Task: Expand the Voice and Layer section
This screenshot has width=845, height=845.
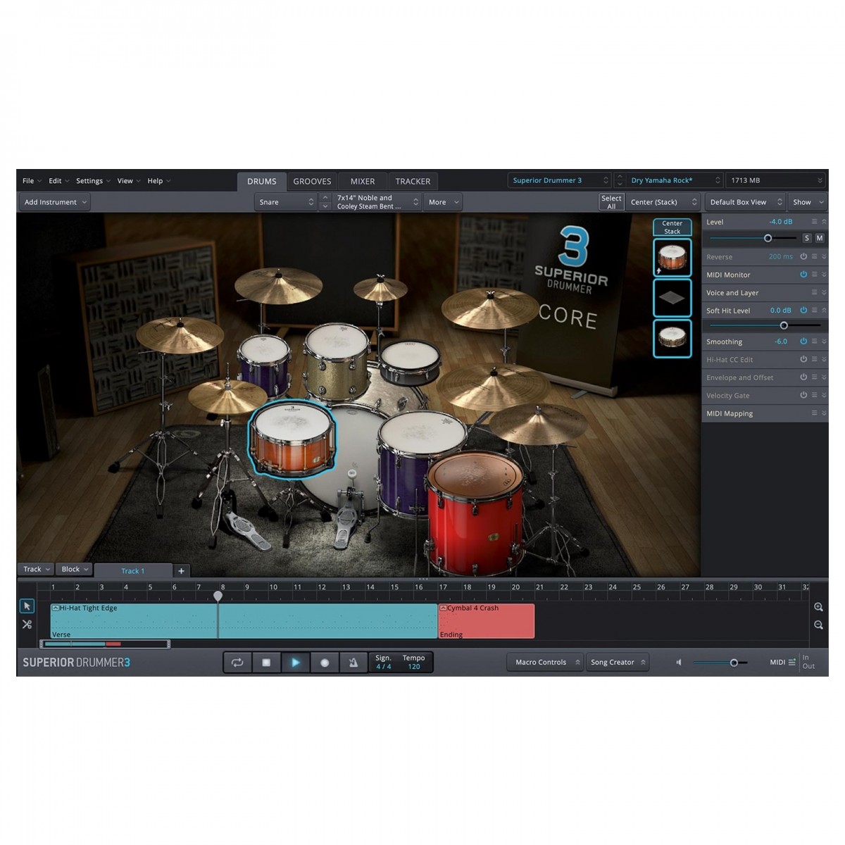Action: tap(824, 292)
